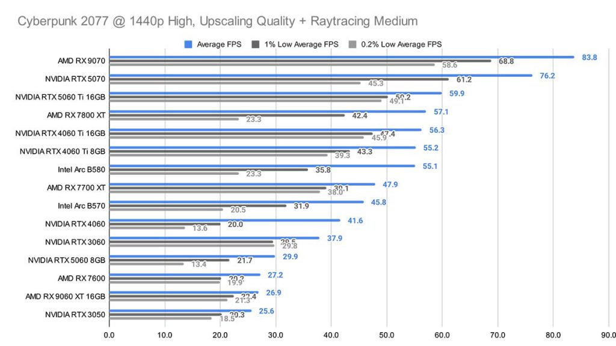Click the 76.2 average FPS value
Viewport: 616px width, 346px height.
tap(547, 76)
